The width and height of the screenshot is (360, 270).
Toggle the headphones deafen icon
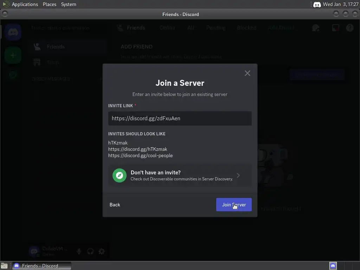pyautogui.click(x=90, y=251)
